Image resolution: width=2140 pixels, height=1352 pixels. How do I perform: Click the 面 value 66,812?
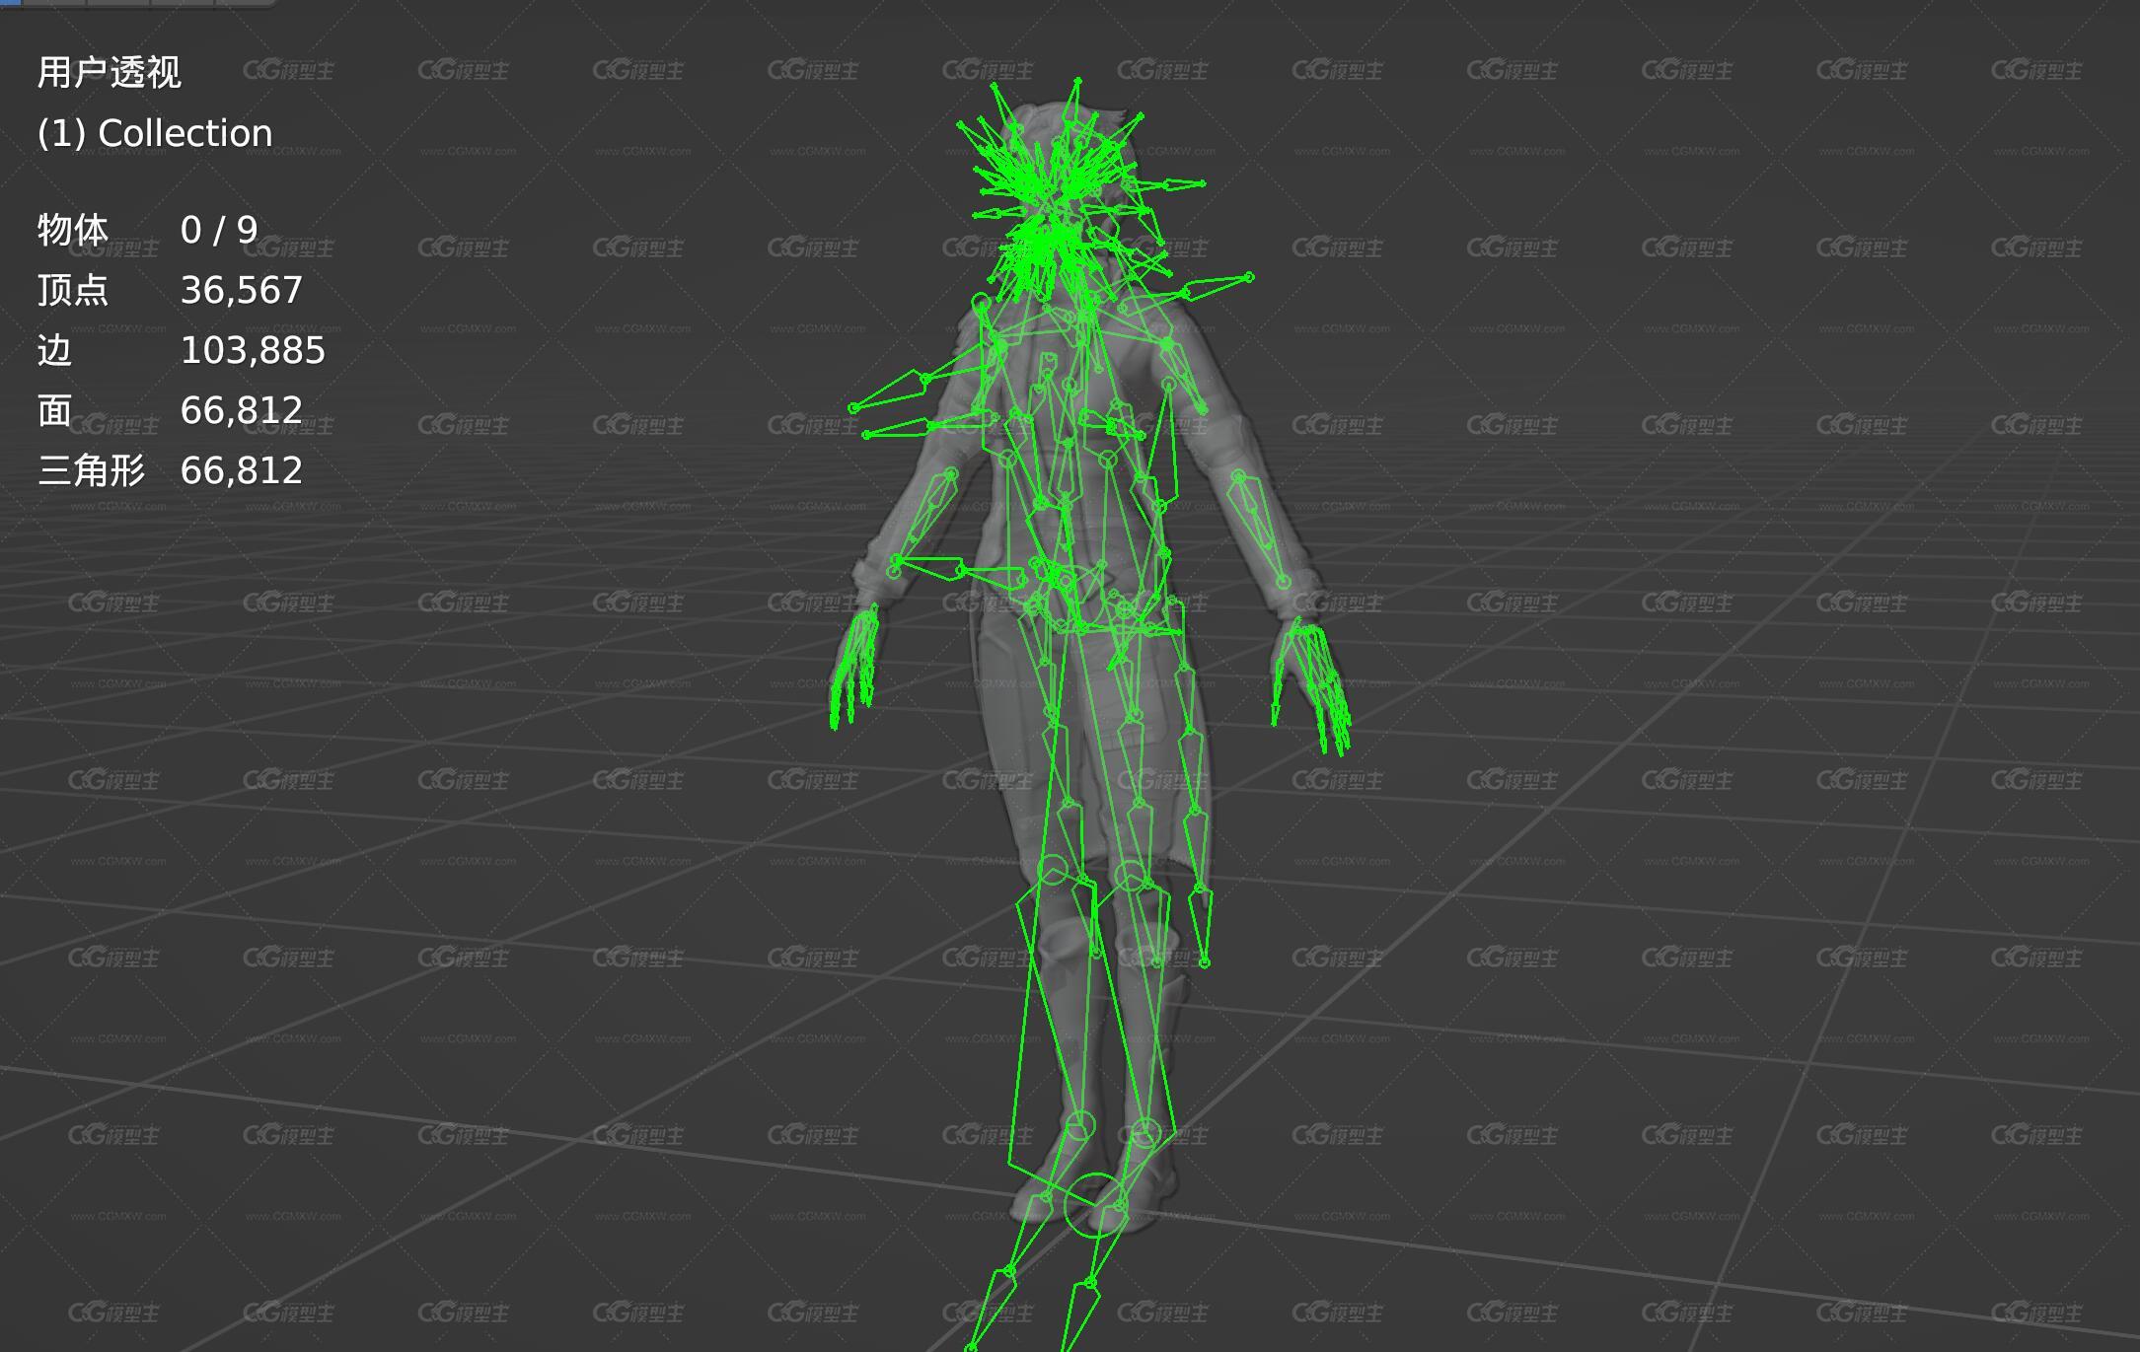pos(242,411)
